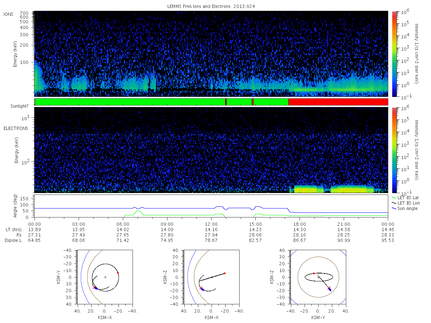431x323 pixels.
Task: Click the green LET BS Lat legend line
Action: point(394,197)
